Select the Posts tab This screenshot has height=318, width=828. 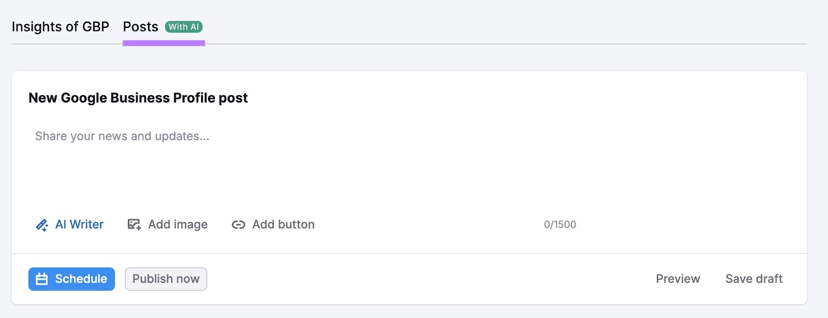point(140,26)
